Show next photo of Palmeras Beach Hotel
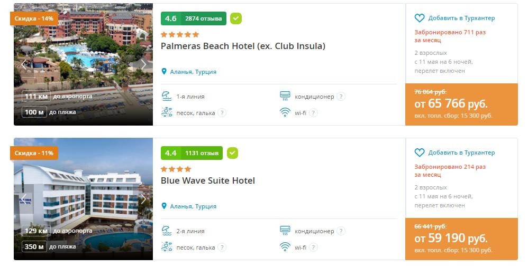Viewport: 528px width, 267px height. point(143,64)
